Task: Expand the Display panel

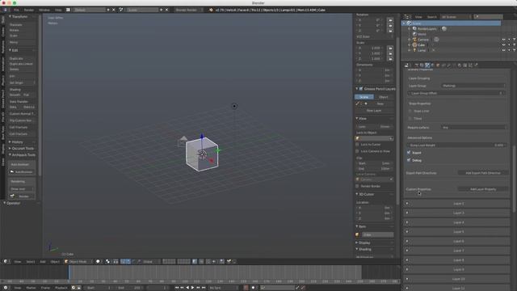Action: pos(364,242)
